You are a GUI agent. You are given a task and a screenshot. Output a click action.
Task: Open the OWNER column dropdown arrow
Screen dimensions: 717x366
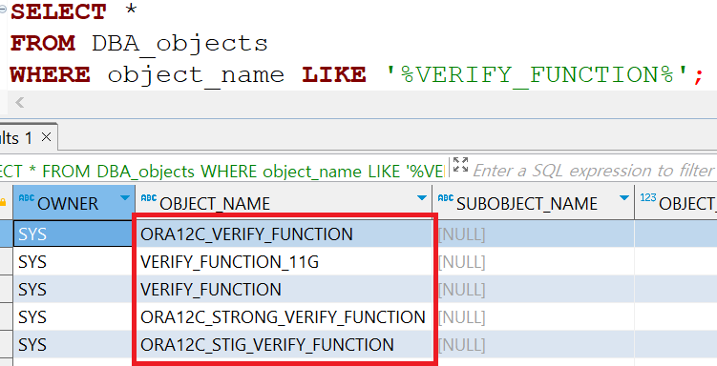pos(124,198)
